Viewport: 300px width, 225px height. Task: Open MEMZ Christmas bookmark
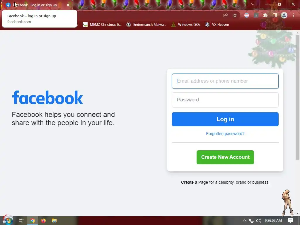click(x=102, y=25)
